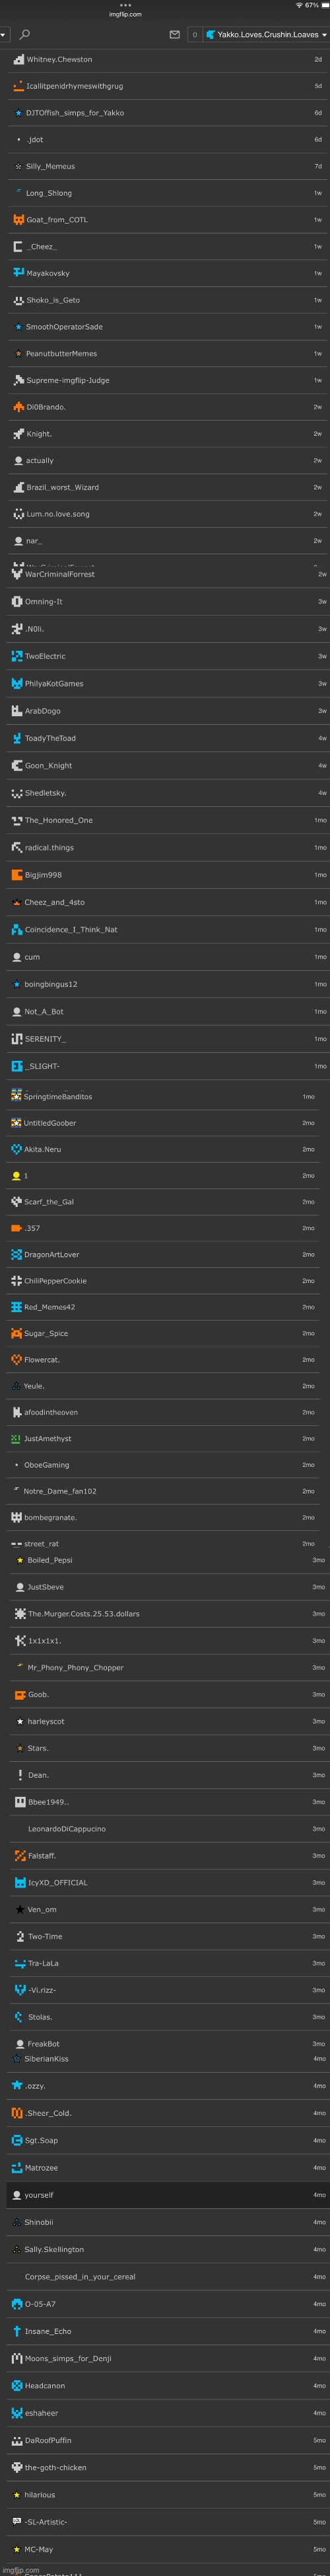This screenshot has width=330, height=2576.
Task: Click the Di0Brando. orange avatar icon
Action: (18, 407)
